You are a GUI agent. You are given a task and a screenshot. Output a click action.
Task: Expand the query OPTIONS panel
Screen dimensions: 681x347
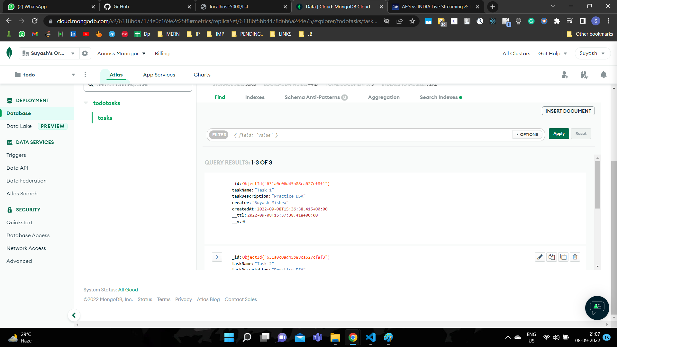527,135
